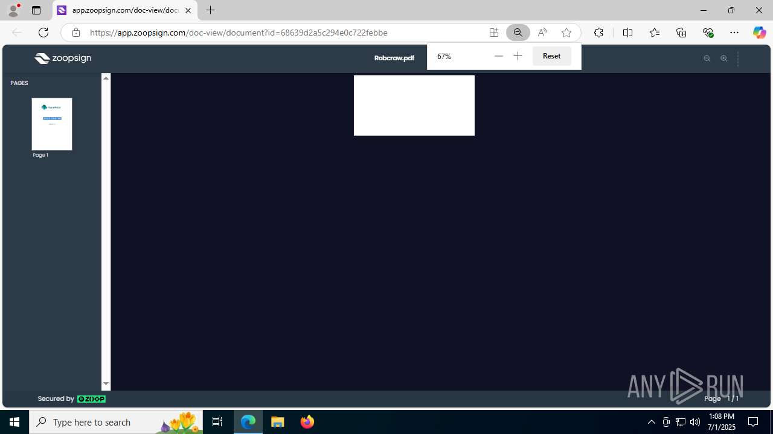Open Extensions menu
The height and width of the screenshot is (434, 773).
coord(598,33)
